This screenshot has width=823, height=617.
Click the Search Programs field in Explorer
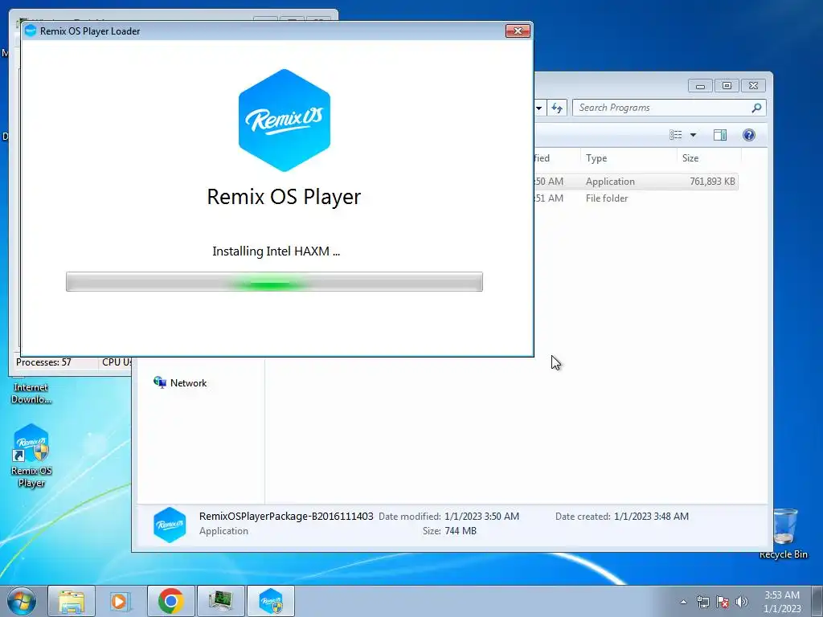click(x=669, y=108)
